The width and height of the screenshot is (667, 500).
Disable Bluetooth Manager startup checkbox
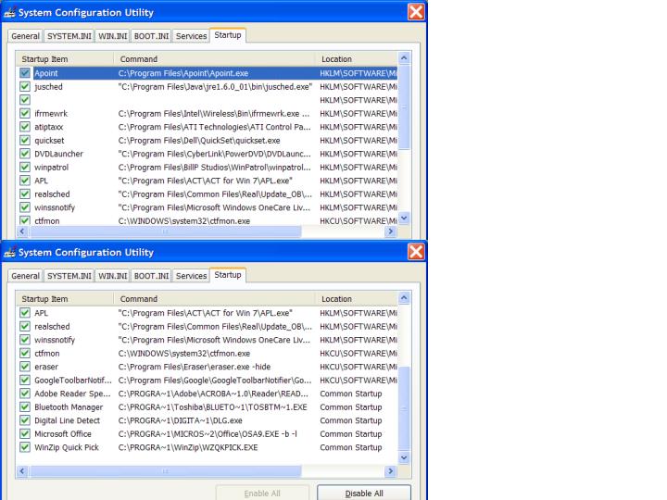point(25,406)
